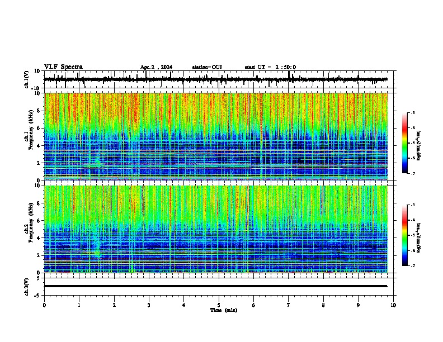Click the ch.1 spectrogram color scale bar

(405, 142)
